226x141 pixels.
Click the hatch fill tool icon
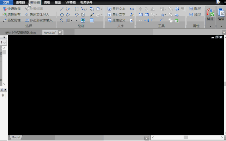click(x=68, y=20)
